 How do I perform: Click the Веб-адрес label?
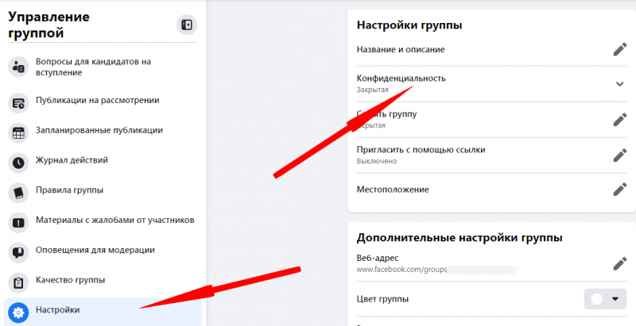pyautogui.click(x=377, y=258)
